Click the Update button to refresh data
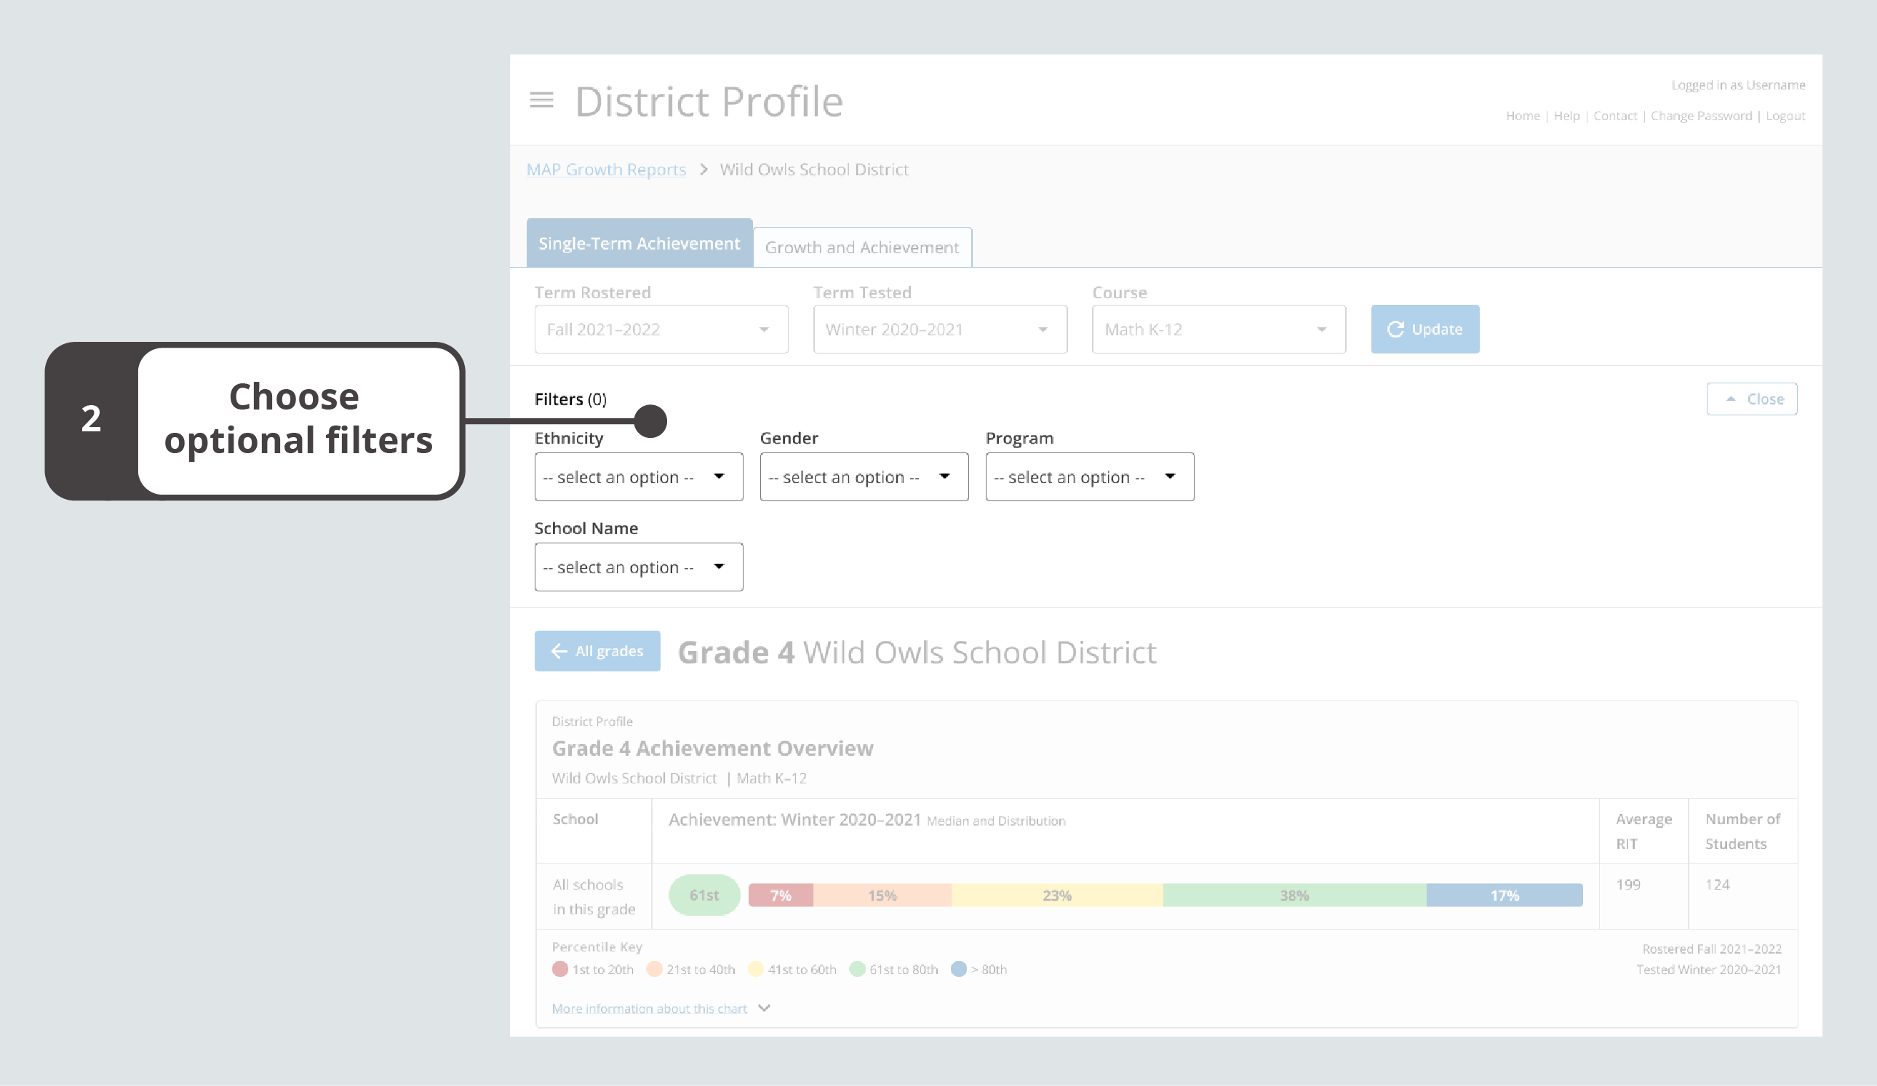 1422,328
